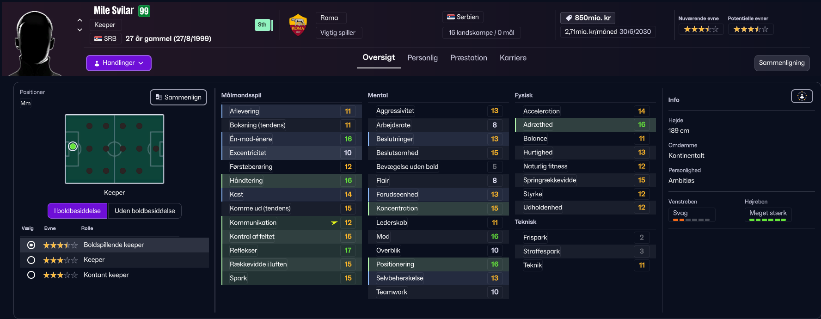Switch to the Personlig tab
This screenshot has height=319, width=821.
pos(423,58)
